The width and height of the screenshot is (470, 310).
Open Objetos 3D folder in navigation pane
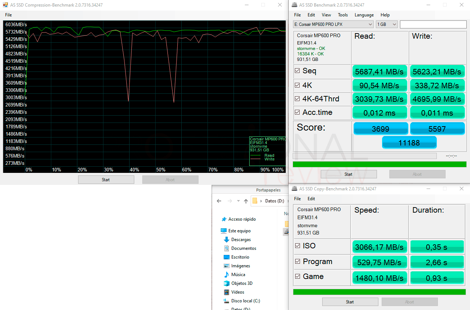[242, 283]
